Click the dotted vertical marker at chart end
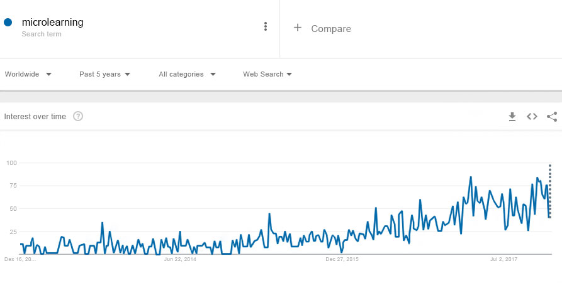This screenshot has width=562, height=283. tap(550, 191)
